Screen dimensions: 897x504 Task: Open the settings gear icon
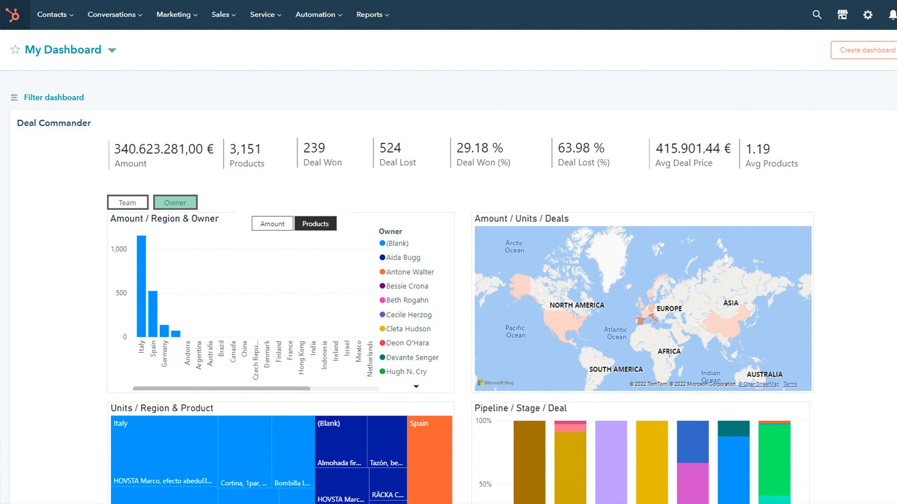coord(868,15)
